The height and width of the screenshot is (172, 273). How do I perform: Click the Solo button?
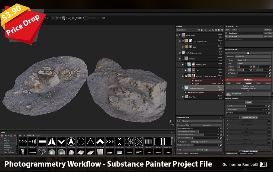(228, 30)
